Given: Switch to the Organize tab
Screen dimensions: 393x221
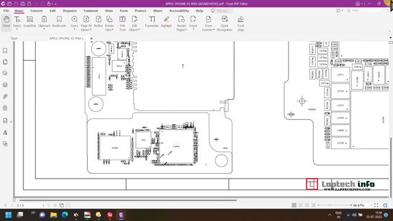Looking at the screenshot, I should coord(69,11).
